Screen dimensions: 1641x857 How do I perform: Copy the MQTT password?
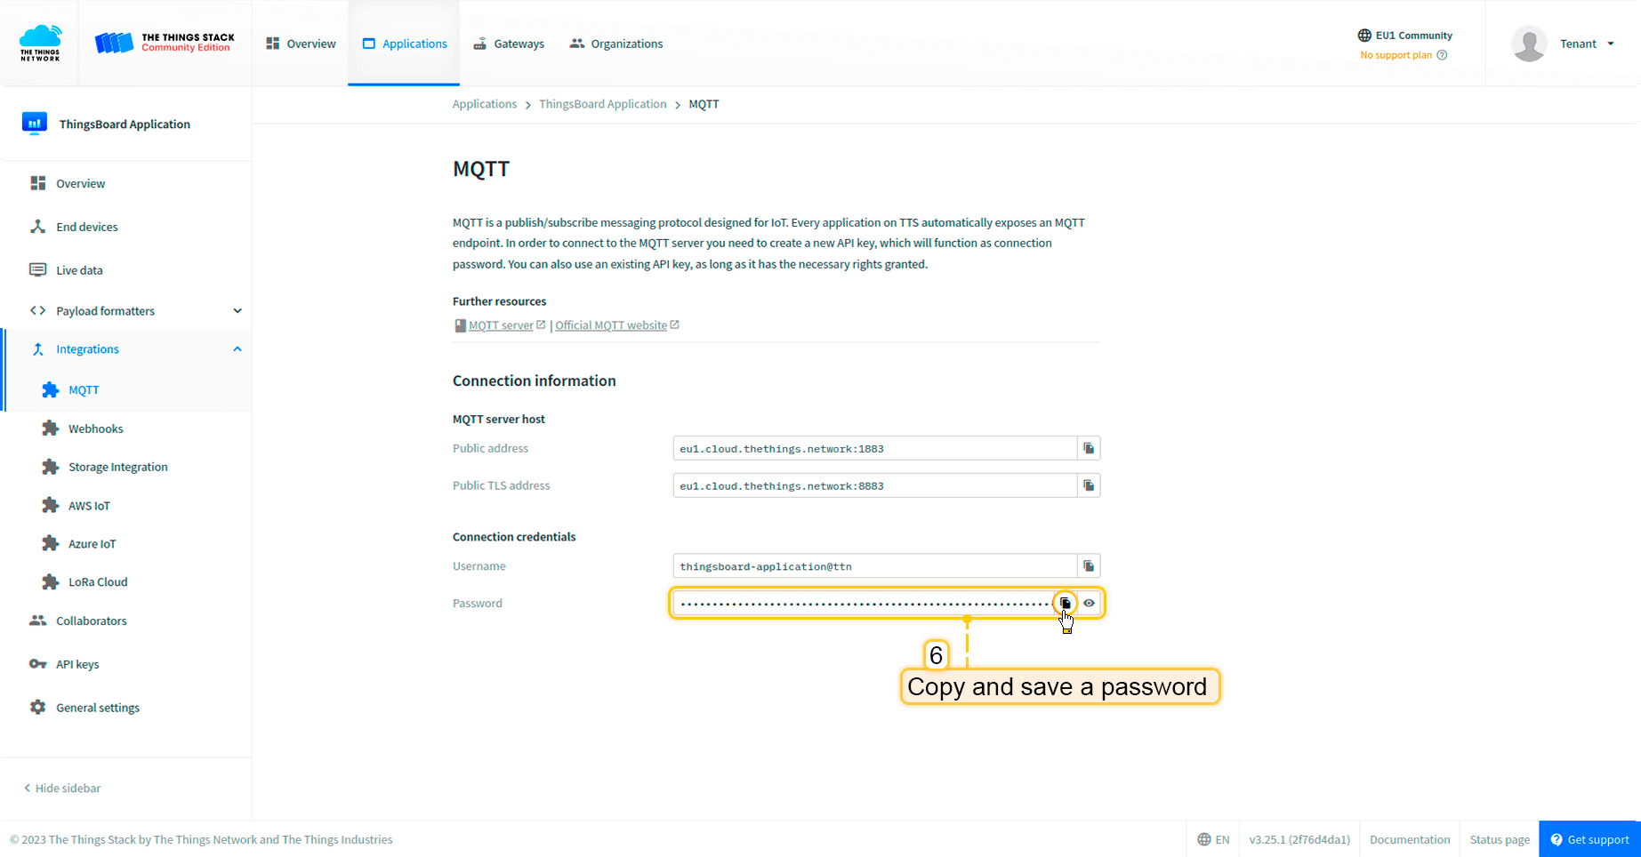coord(1065,603)
